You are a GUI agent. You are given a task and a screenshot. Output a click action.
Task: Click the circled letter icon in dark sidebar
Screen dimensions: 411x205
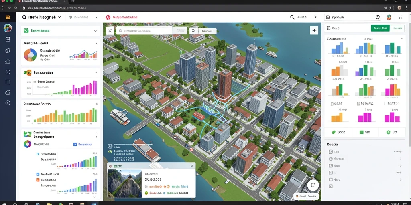point(8,72)
